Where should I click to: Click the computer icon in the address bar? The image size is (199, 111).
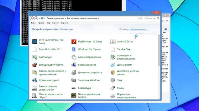42,18
